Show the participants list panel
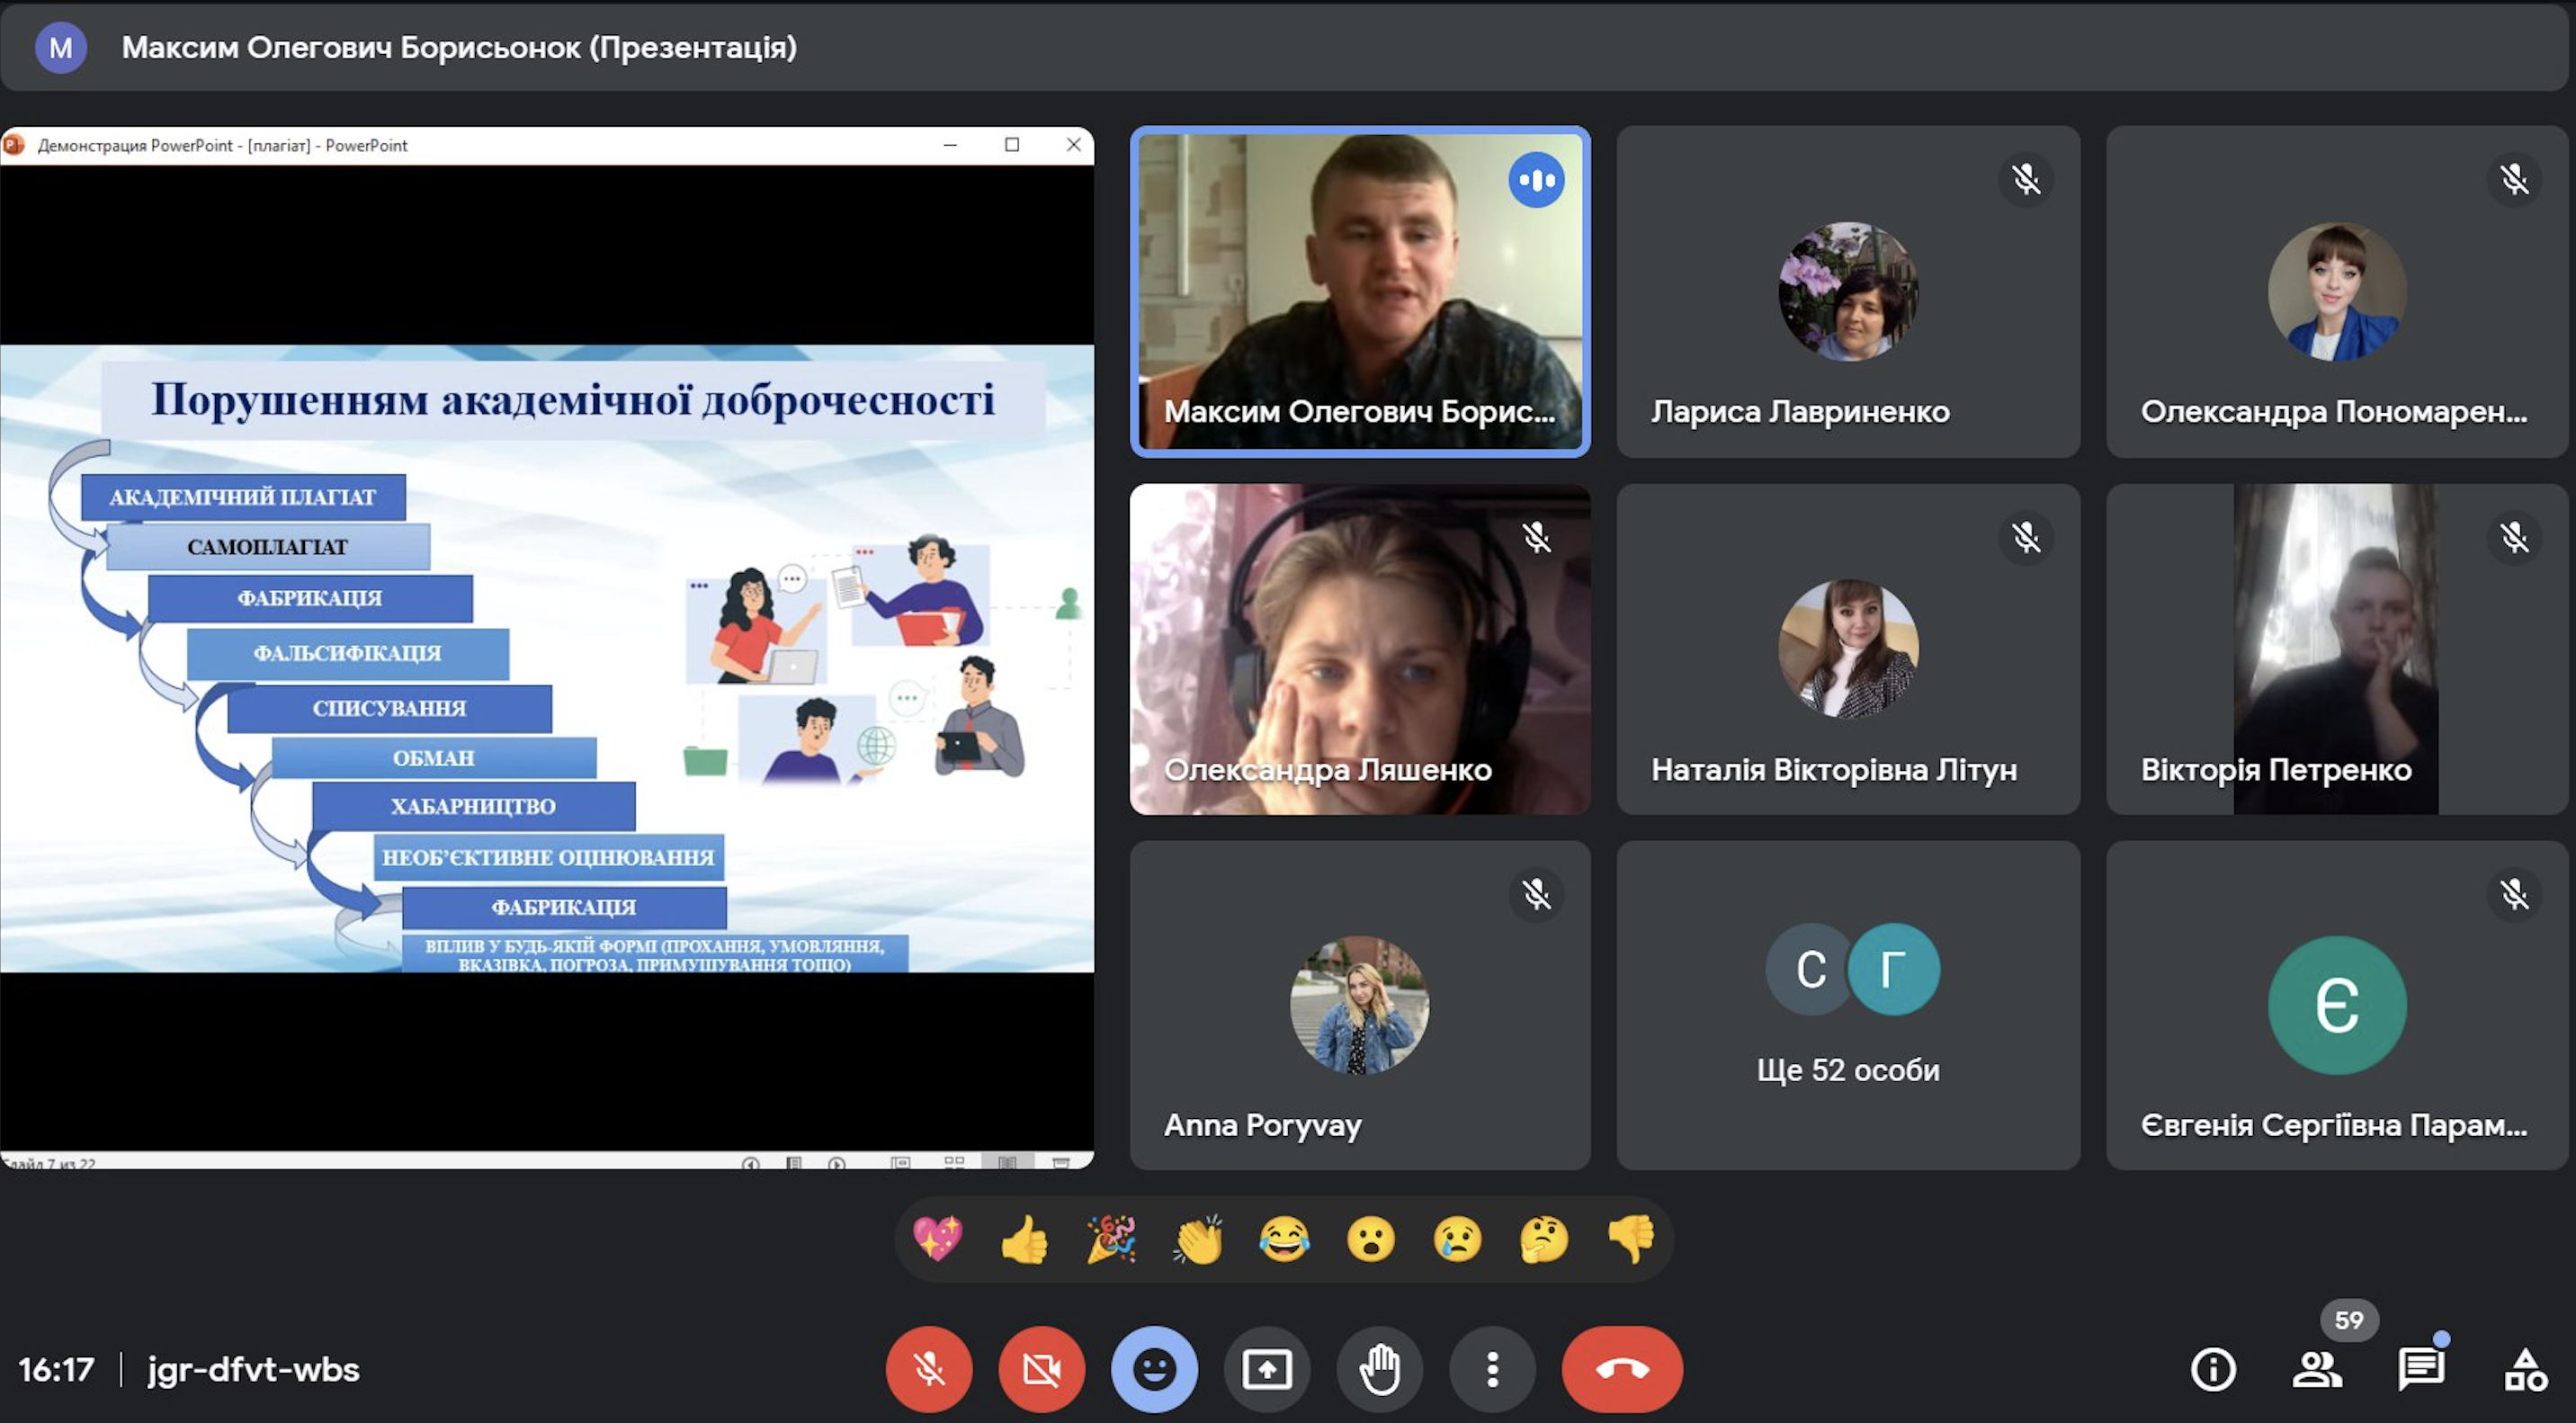 pyautogui.click(x=2316, y=1369)
